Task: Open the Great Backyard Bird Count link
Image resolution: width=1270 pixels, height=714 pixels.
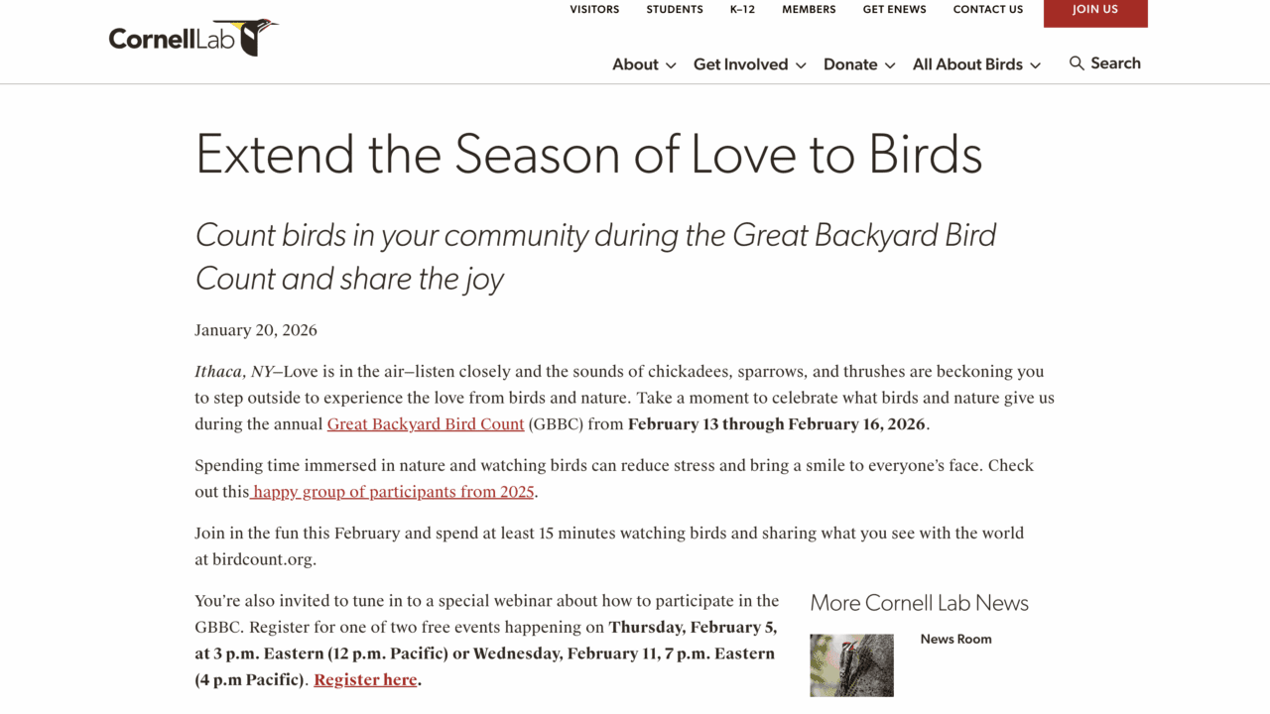Action: tap(426, 424)
